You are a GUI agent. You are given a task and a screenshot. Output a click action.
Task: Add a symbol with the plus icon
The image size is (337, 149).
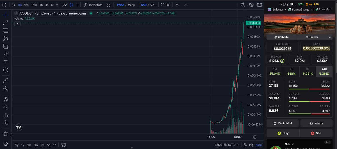click(x=4, y=5)
